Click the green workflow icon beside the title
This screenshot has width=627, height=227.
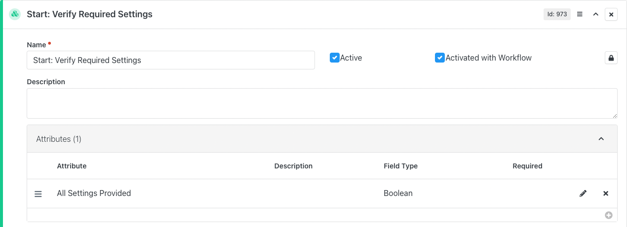tap(15, 14)
